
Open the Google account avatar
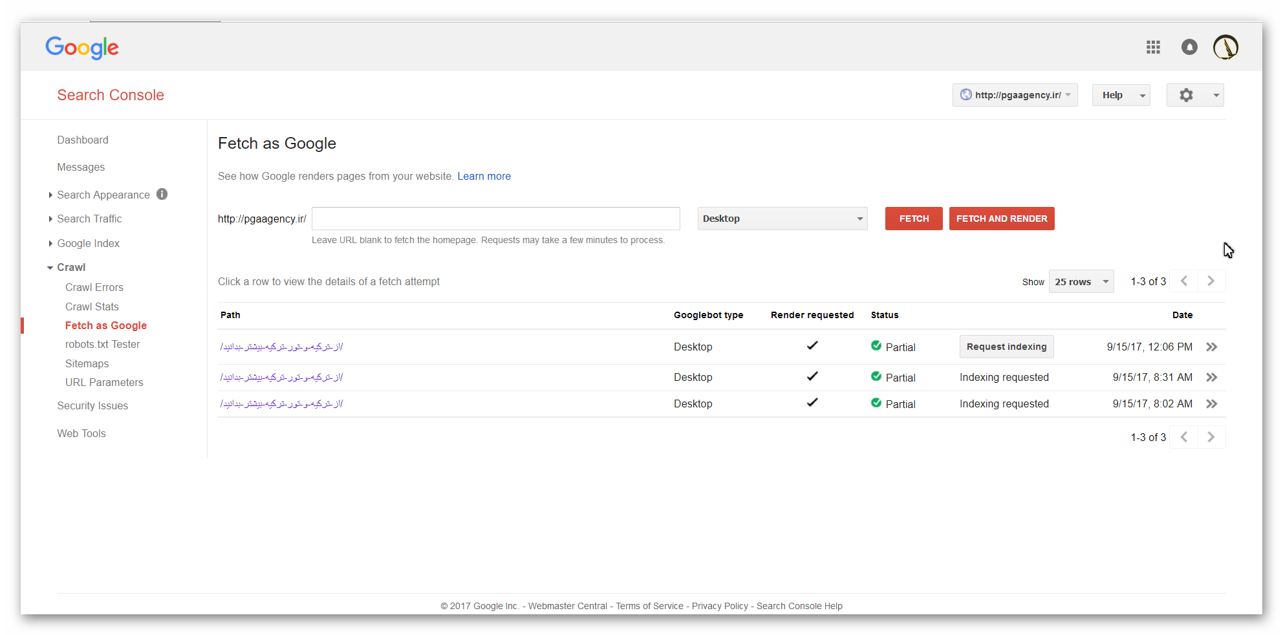click(1225, 47)
